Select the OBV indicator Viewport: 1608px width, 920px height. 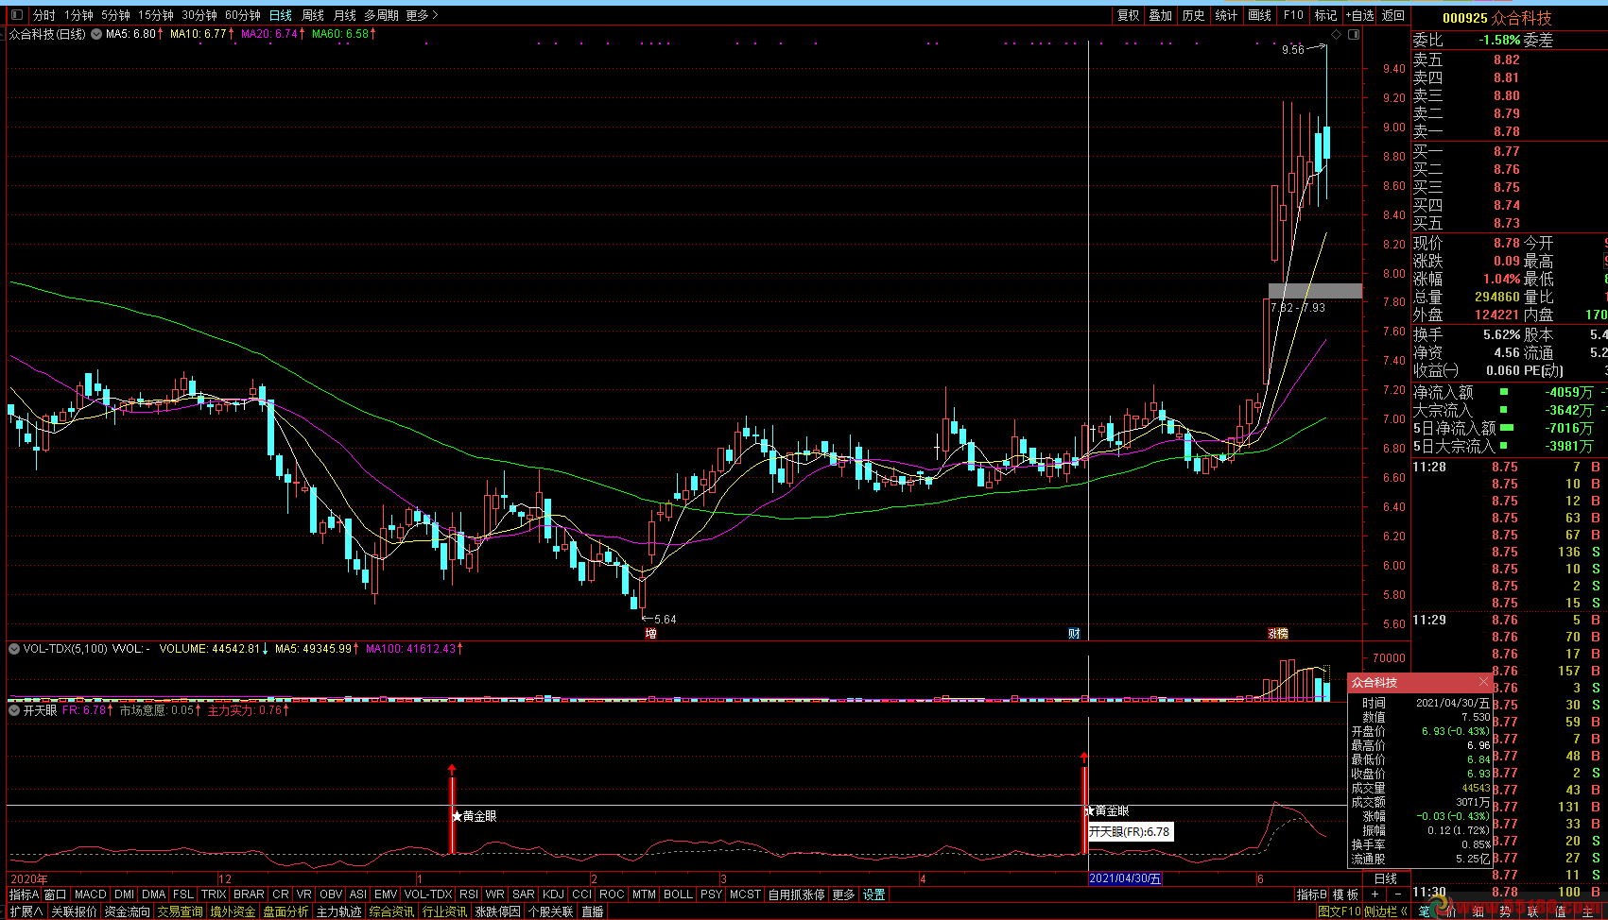pos(331,894)
